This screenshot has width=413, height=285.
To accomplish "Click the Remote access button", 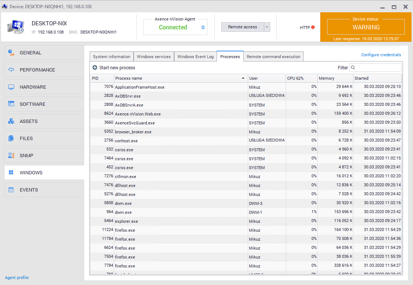I will pyautogui.click(x=243, y=27).
